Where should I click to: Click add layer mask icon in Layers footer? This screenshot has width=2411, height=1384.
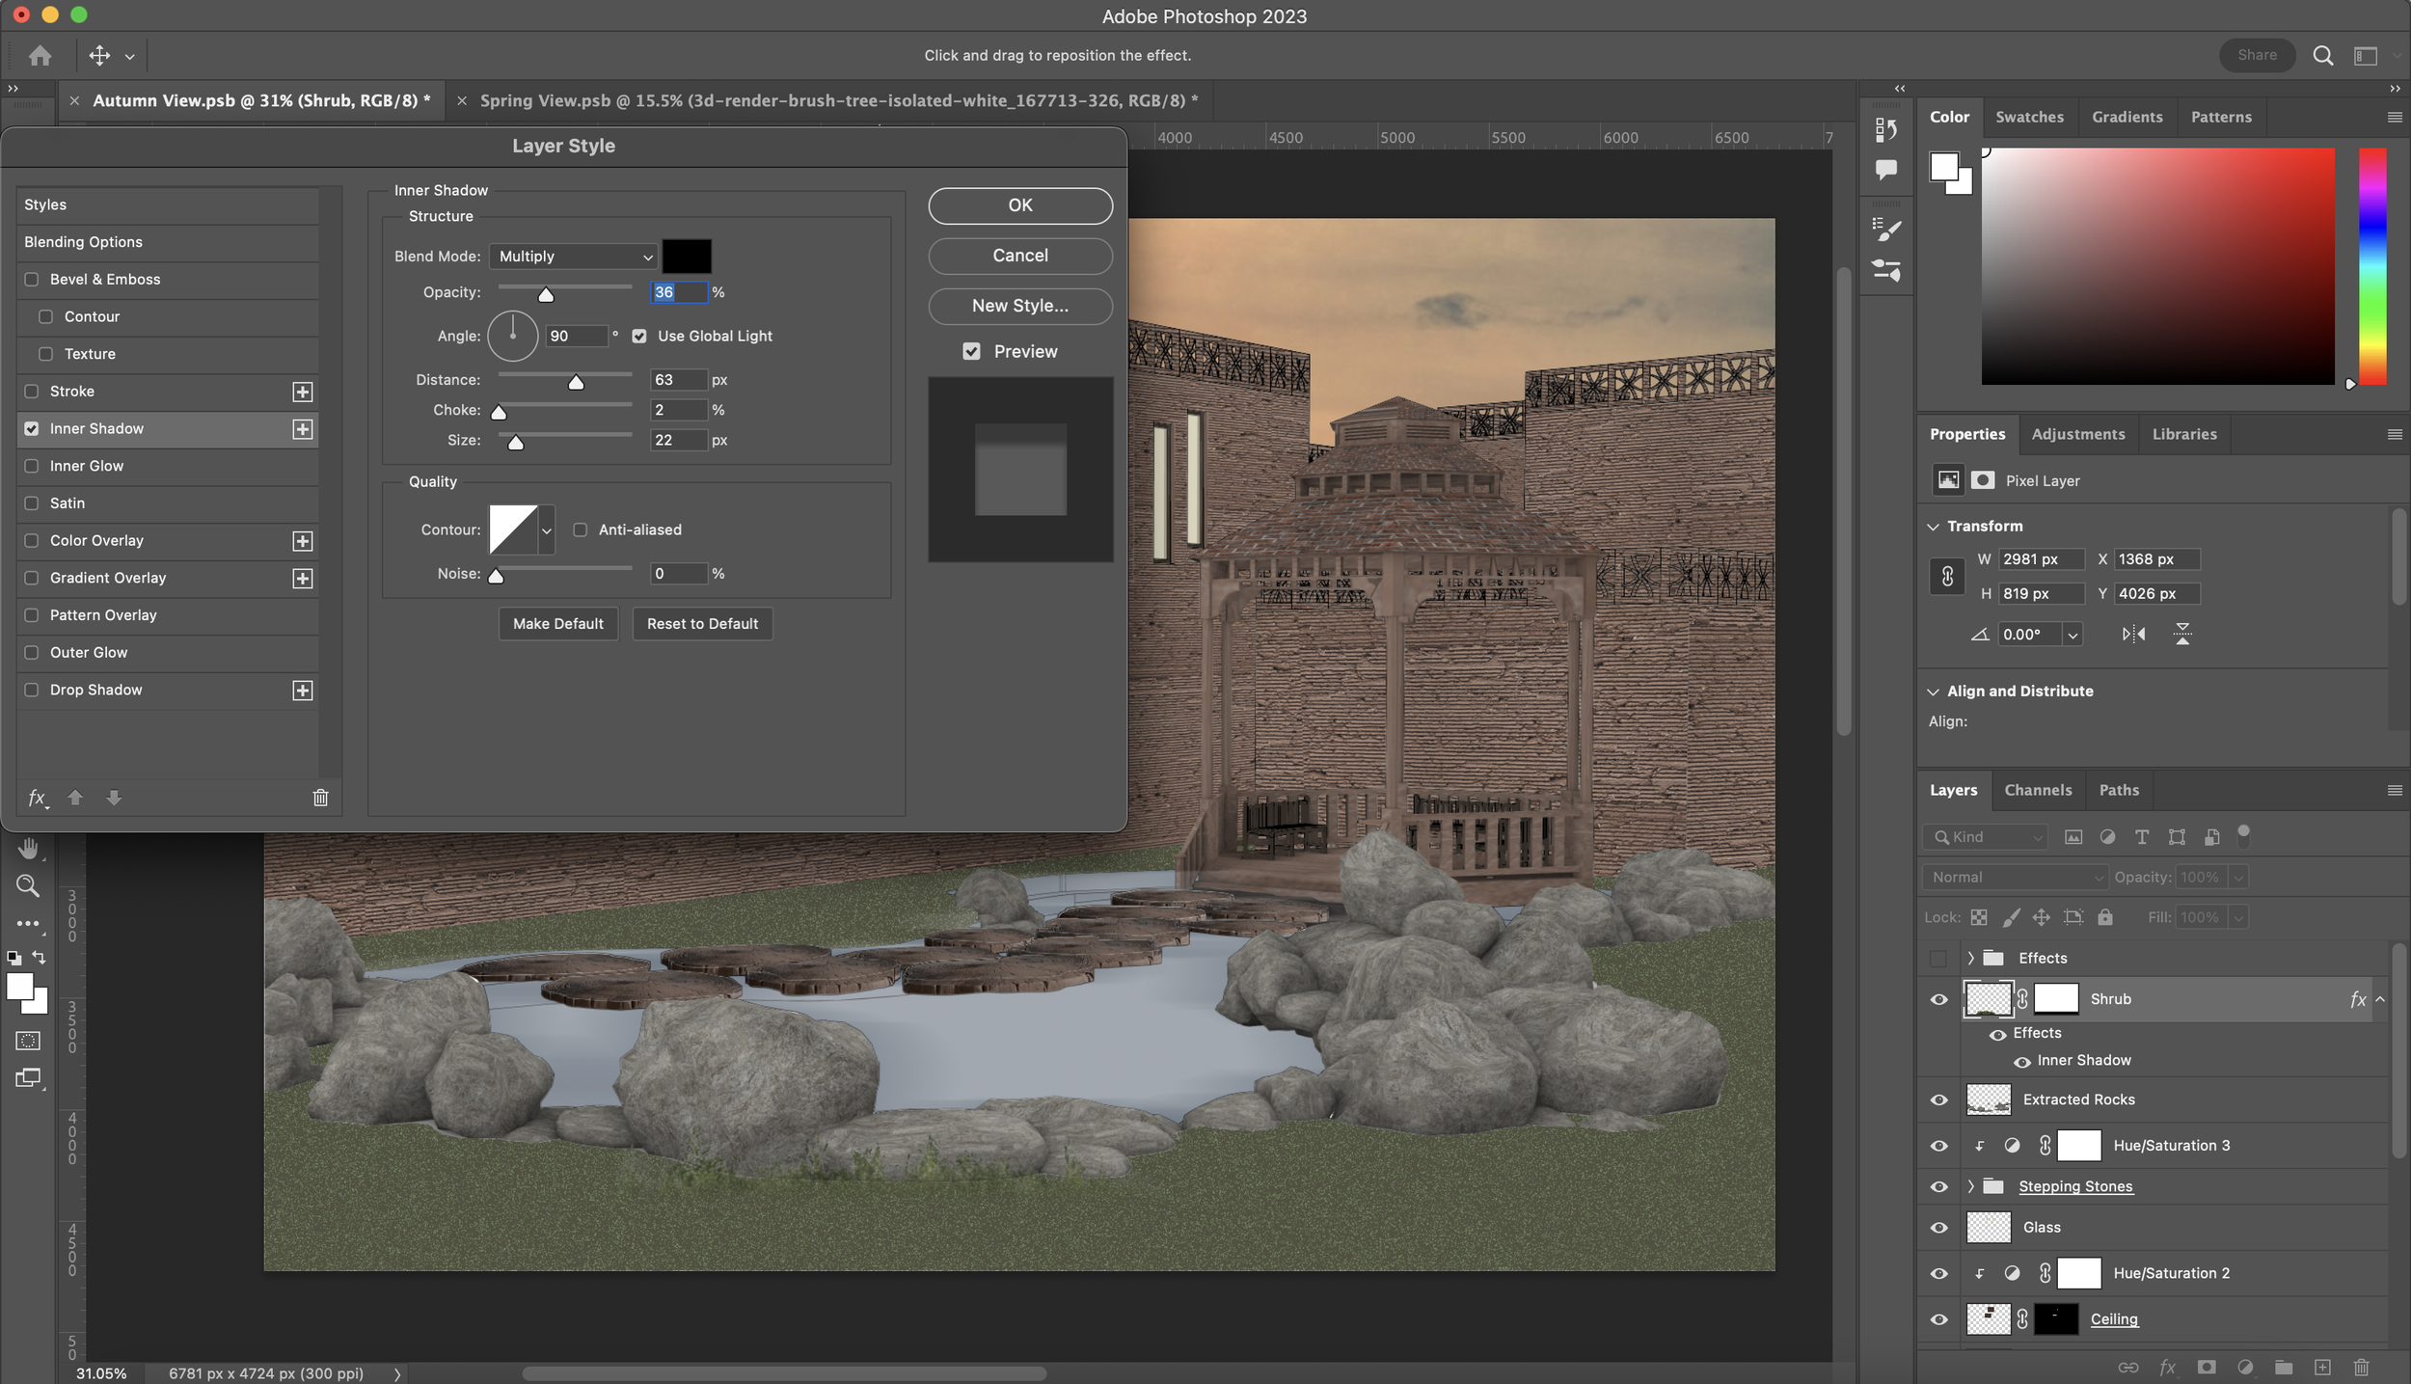pyautogui.click(x=2207, y=1367)
